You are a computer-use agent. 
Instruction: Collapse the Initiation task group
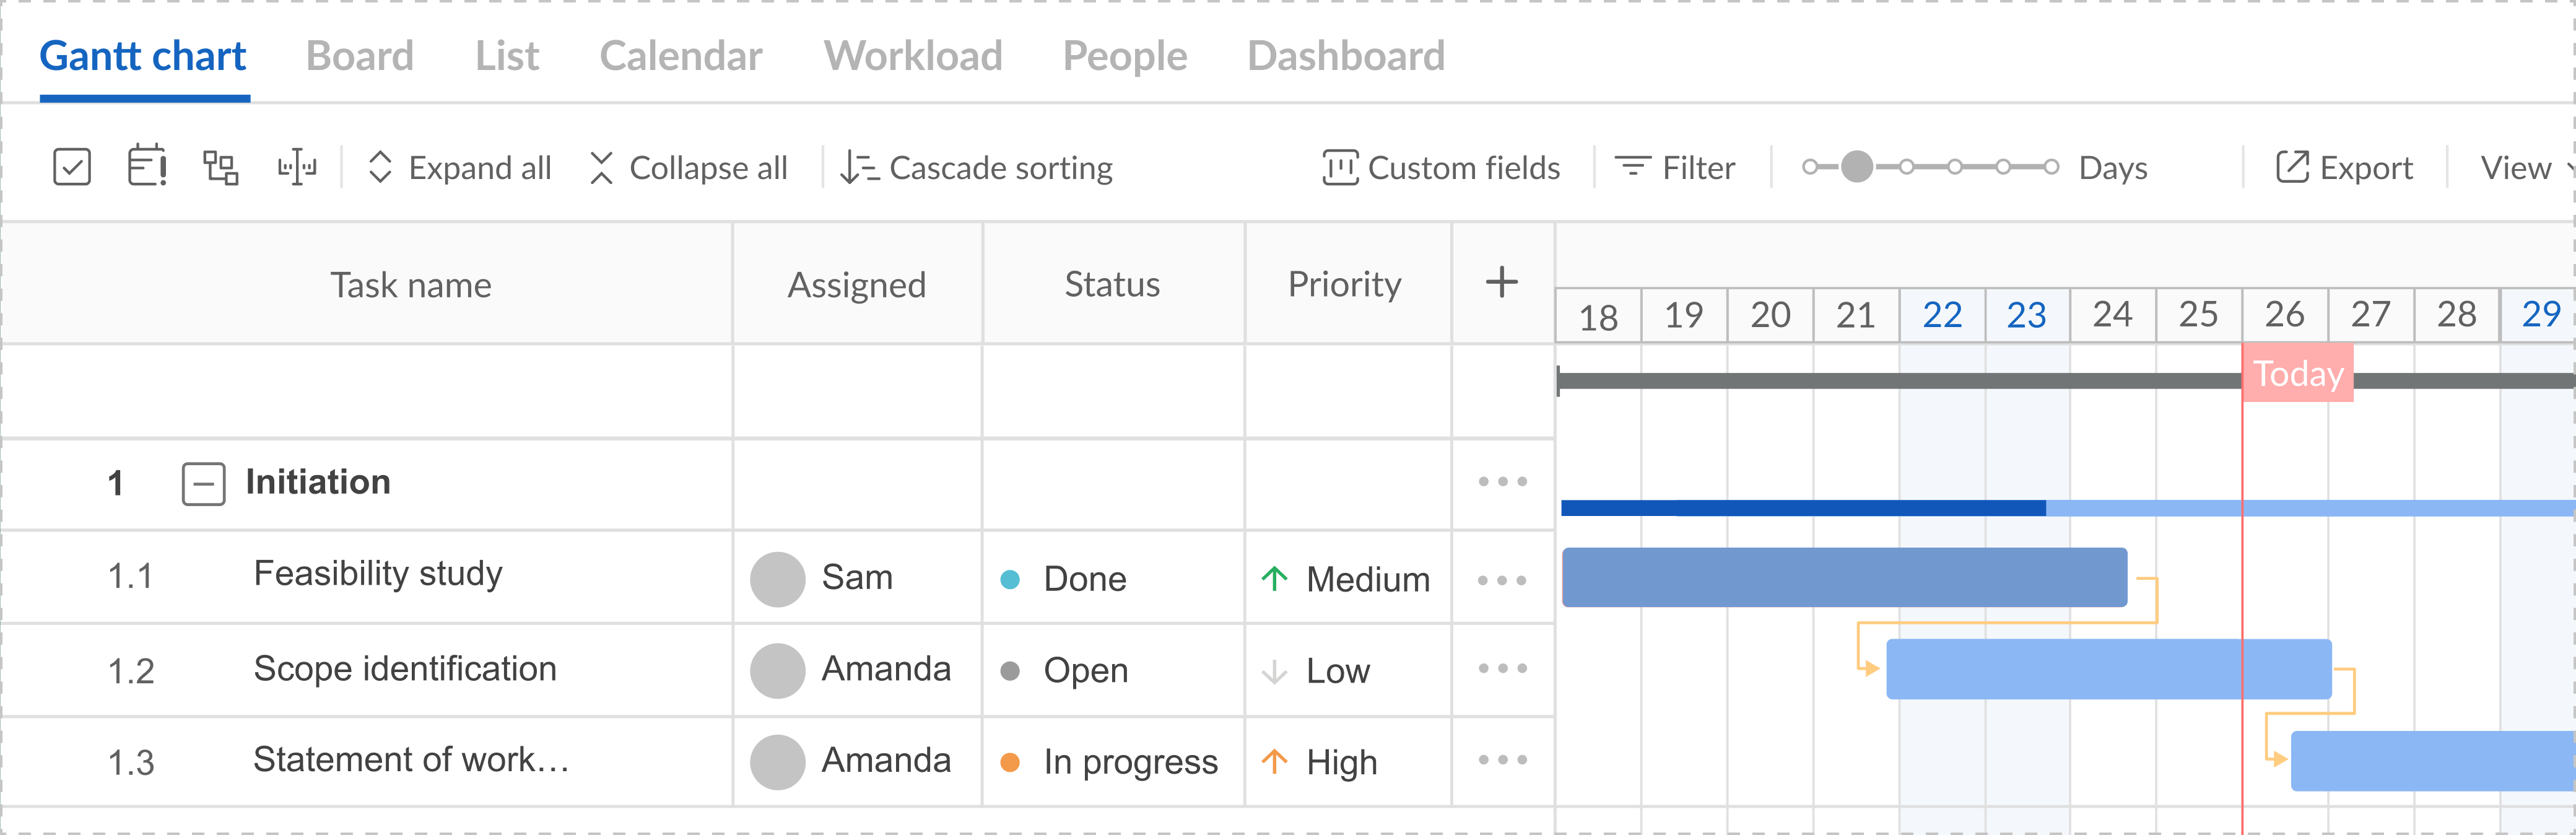pos(203,484)
